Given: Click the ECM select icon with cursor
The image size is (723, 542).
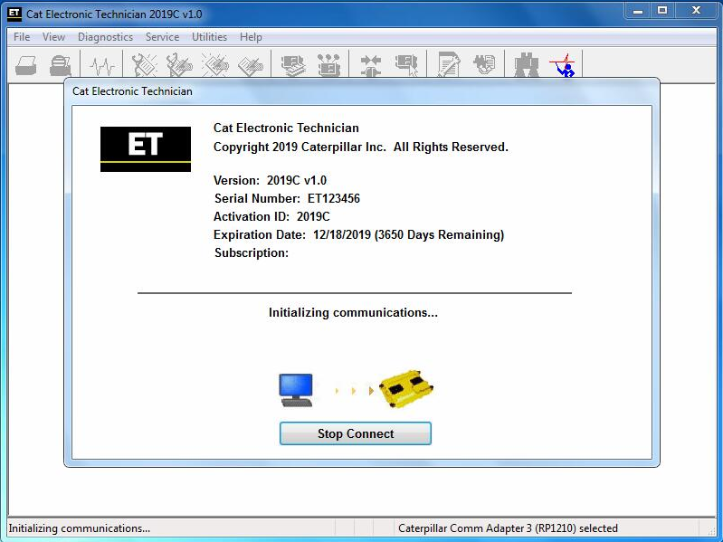Looking at the screenshot, I should (x=406, y=65).
